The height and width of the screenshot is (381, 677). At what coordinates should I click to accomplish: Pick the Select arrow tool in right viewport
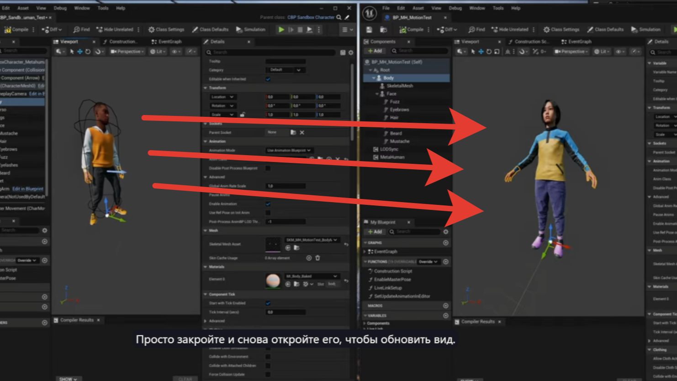click(x=473, y=52)
